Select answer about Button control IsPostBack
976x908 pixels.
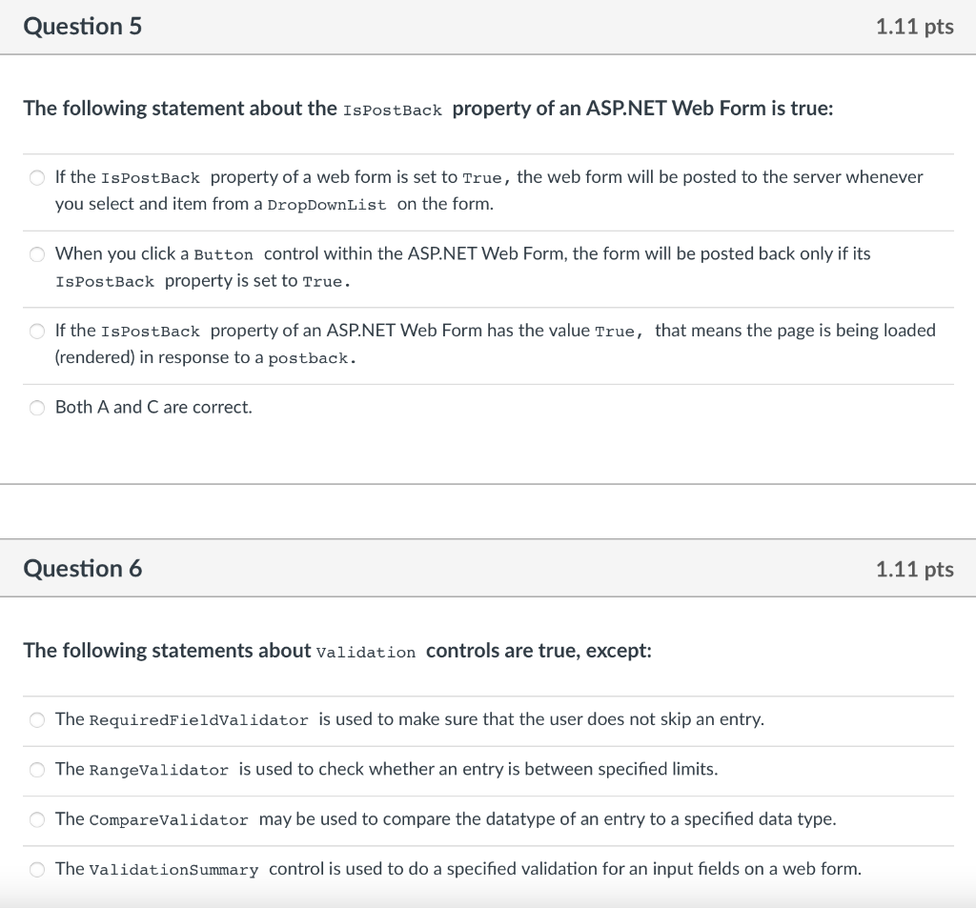click(x=36, y=253)
